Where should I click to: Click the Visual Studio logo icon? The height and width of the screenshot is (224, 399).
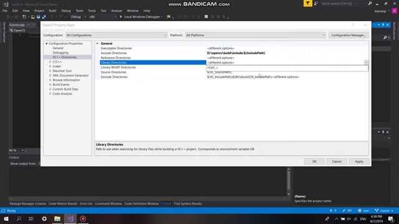[6, 4]
